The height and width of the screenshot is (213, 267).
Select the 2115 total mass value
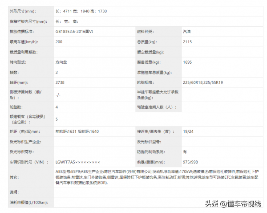(188, 42)
